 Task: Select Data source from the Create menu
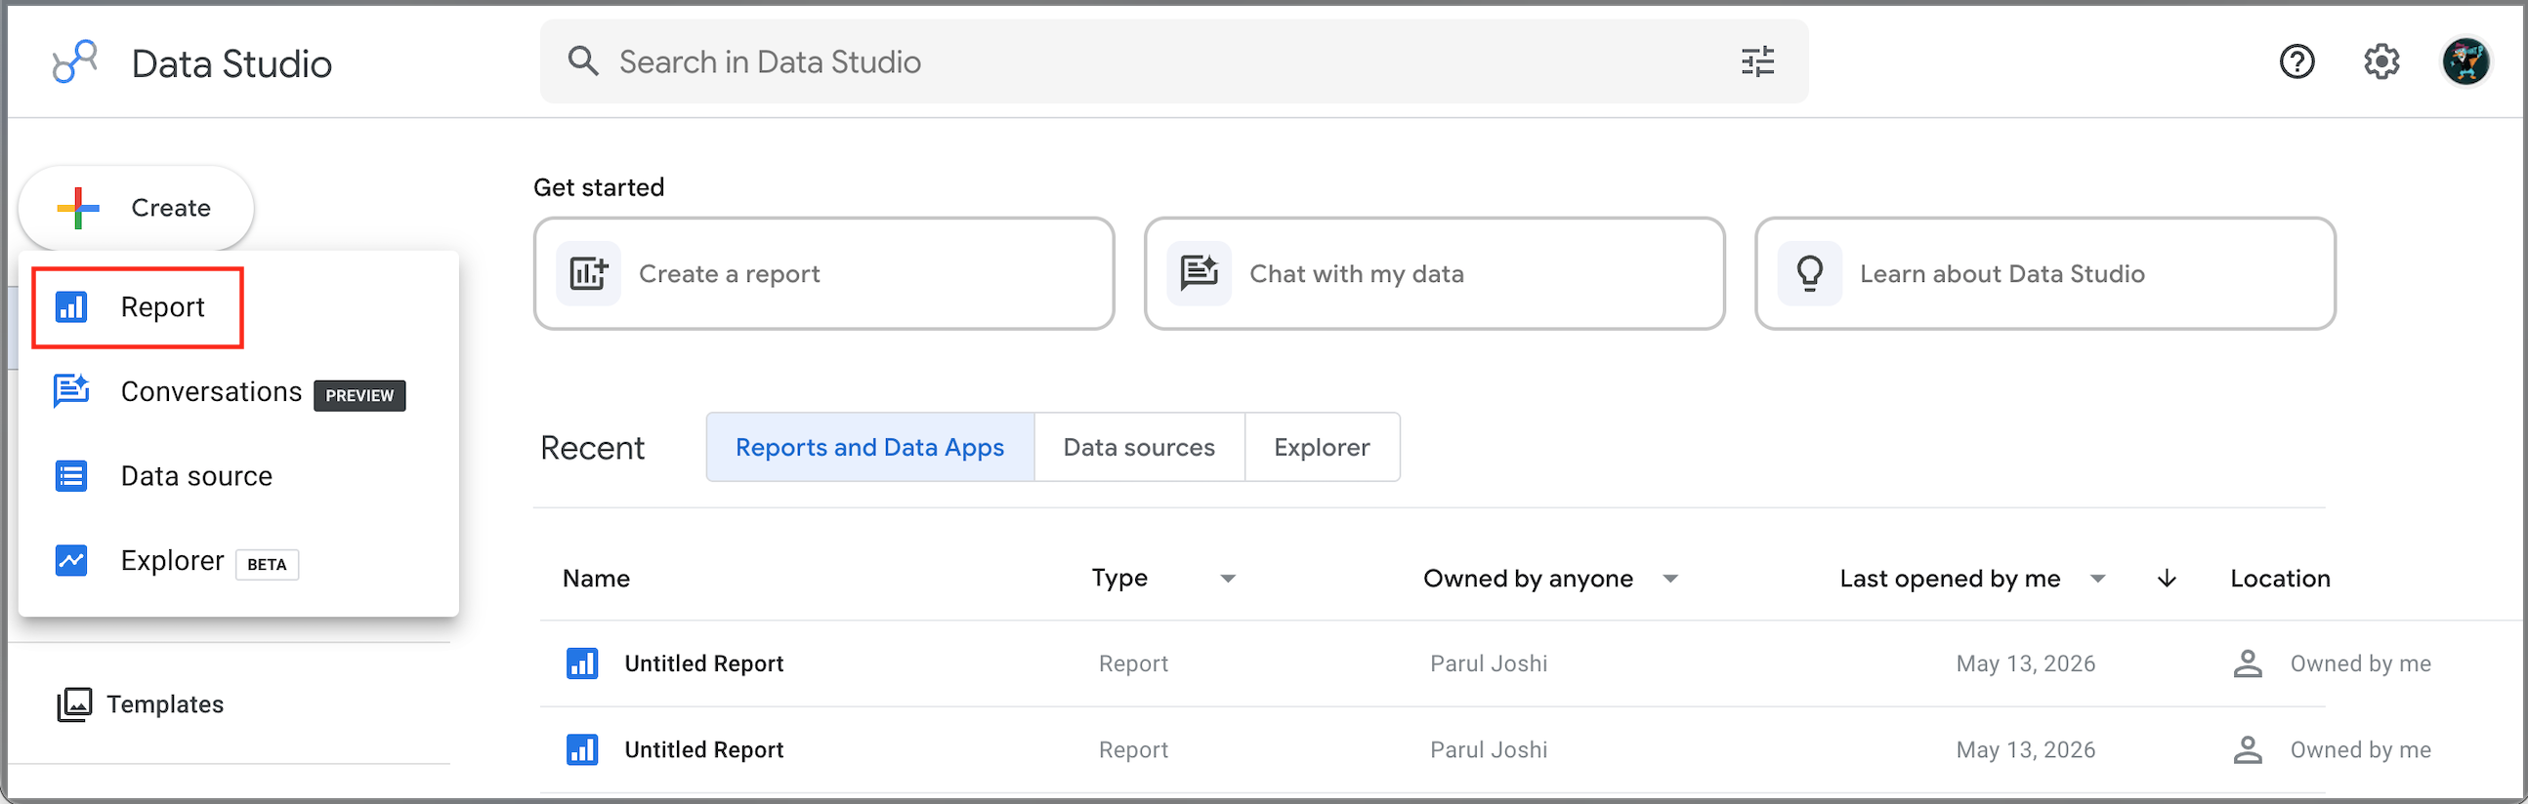tap(238, 475)
